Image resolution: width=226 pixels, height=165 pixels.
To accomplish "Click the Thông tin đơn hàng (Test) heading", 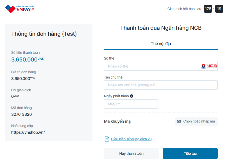I will [x=44, y=34].
